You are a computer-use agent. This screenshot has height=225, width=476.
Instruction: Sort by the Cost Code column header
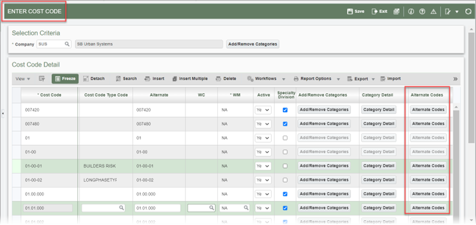(49, 95)
